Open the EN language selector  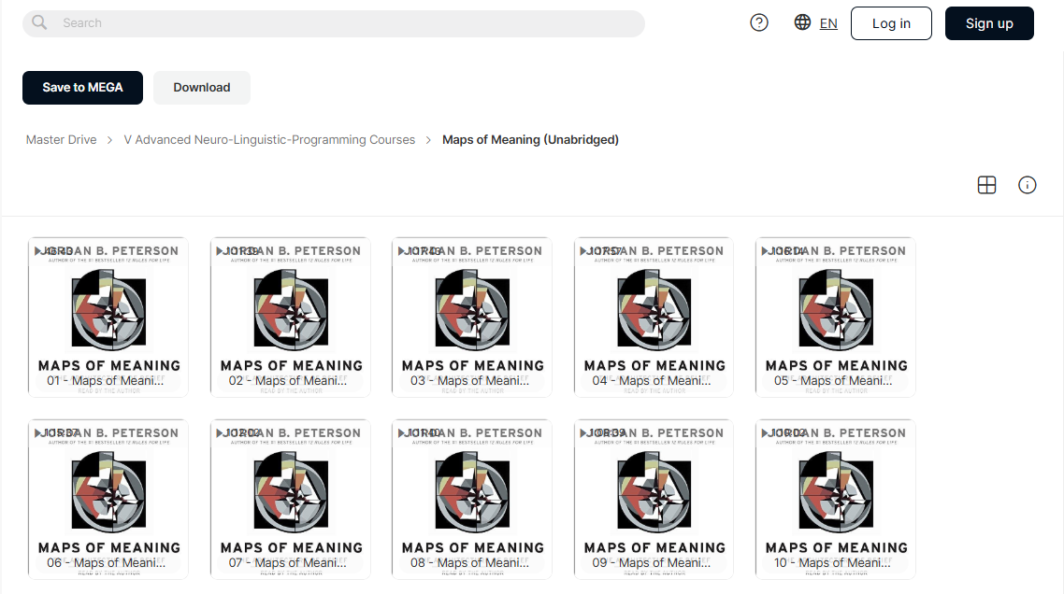coord(827,23)
